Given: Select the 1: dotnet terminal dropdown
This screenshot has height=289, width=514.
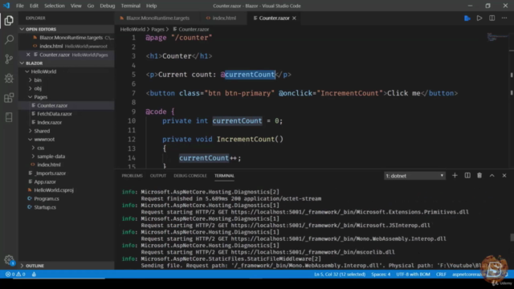Looking at the screenshot, I should pyautogui.click(x=414, y=176).
